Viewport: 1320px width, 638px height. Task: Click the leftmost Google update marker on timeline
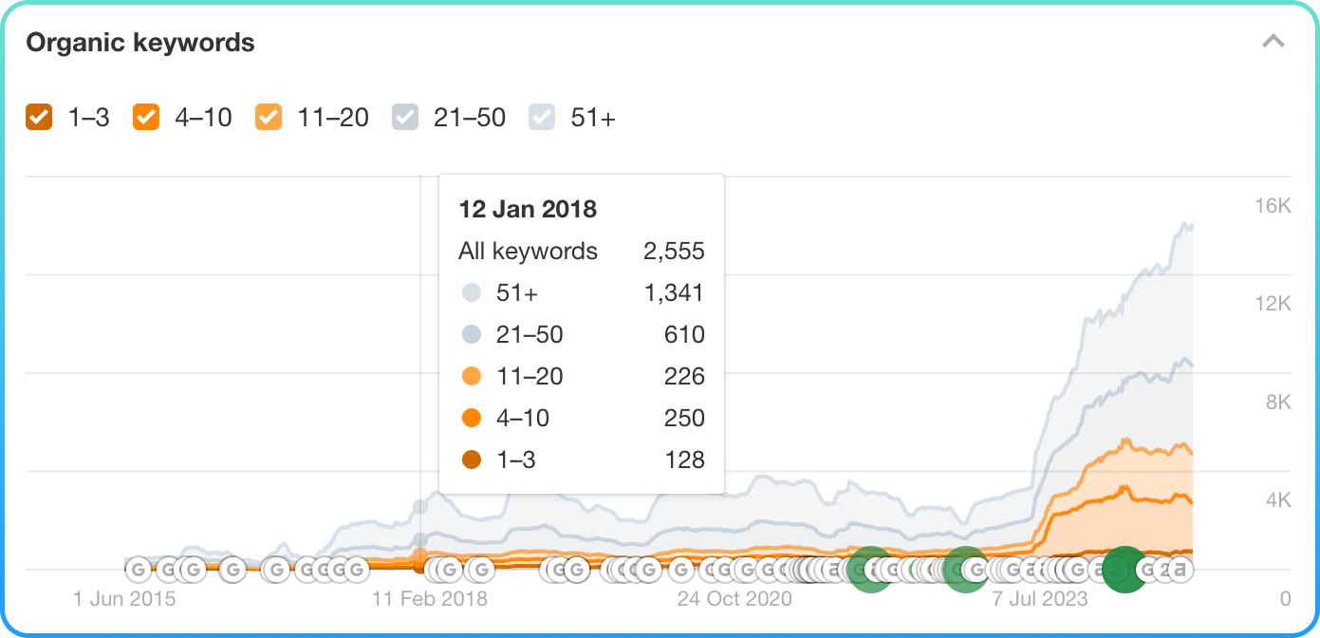pyautogui.click(x=139, y=570)
